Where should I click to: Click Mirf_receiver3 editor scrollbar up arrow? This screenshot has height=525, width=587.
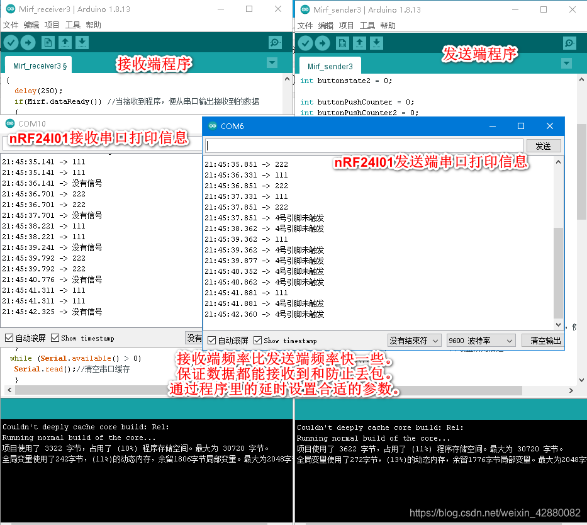coord(287,79)
